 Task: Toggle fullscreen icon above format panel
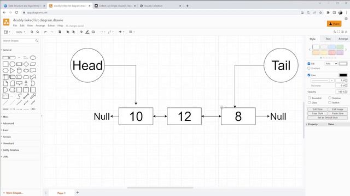click(339, 32)
